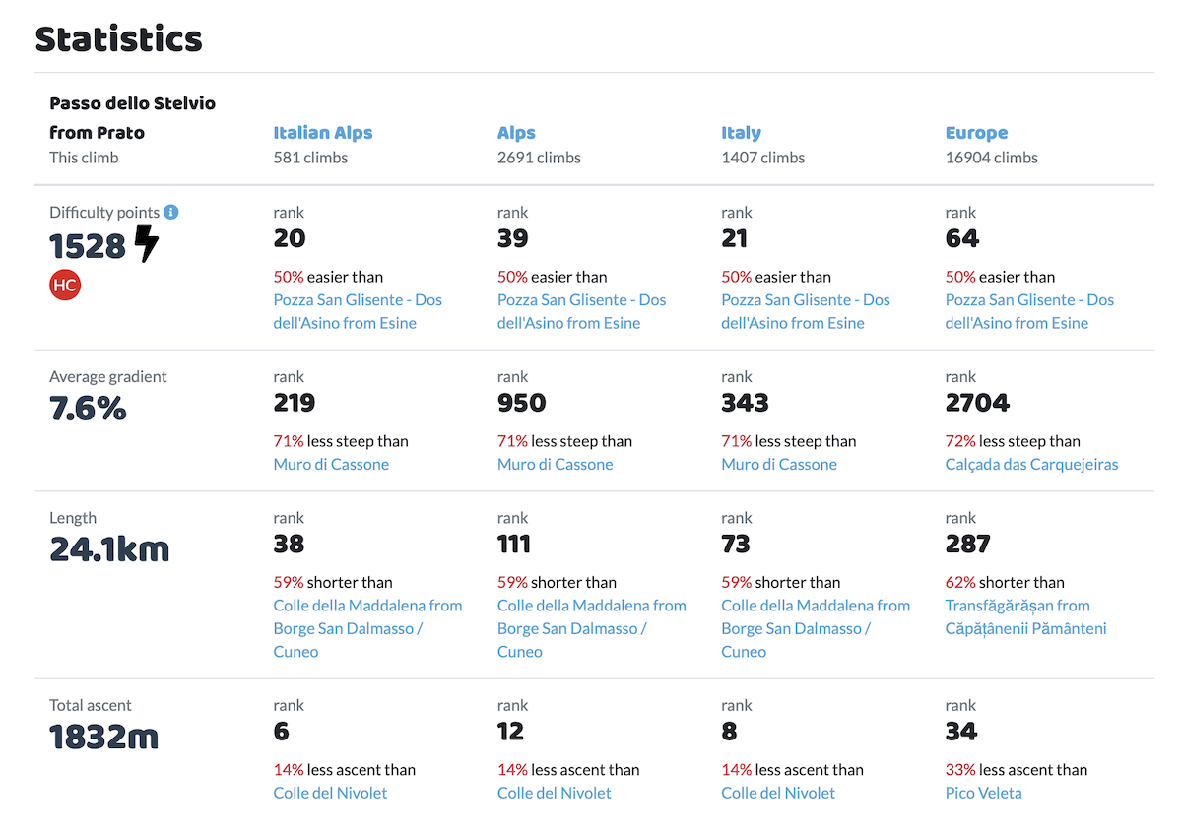Open Pozza San Glisente link under Alps column
The image size is (1182, 835).
click(x=581, y=311)
